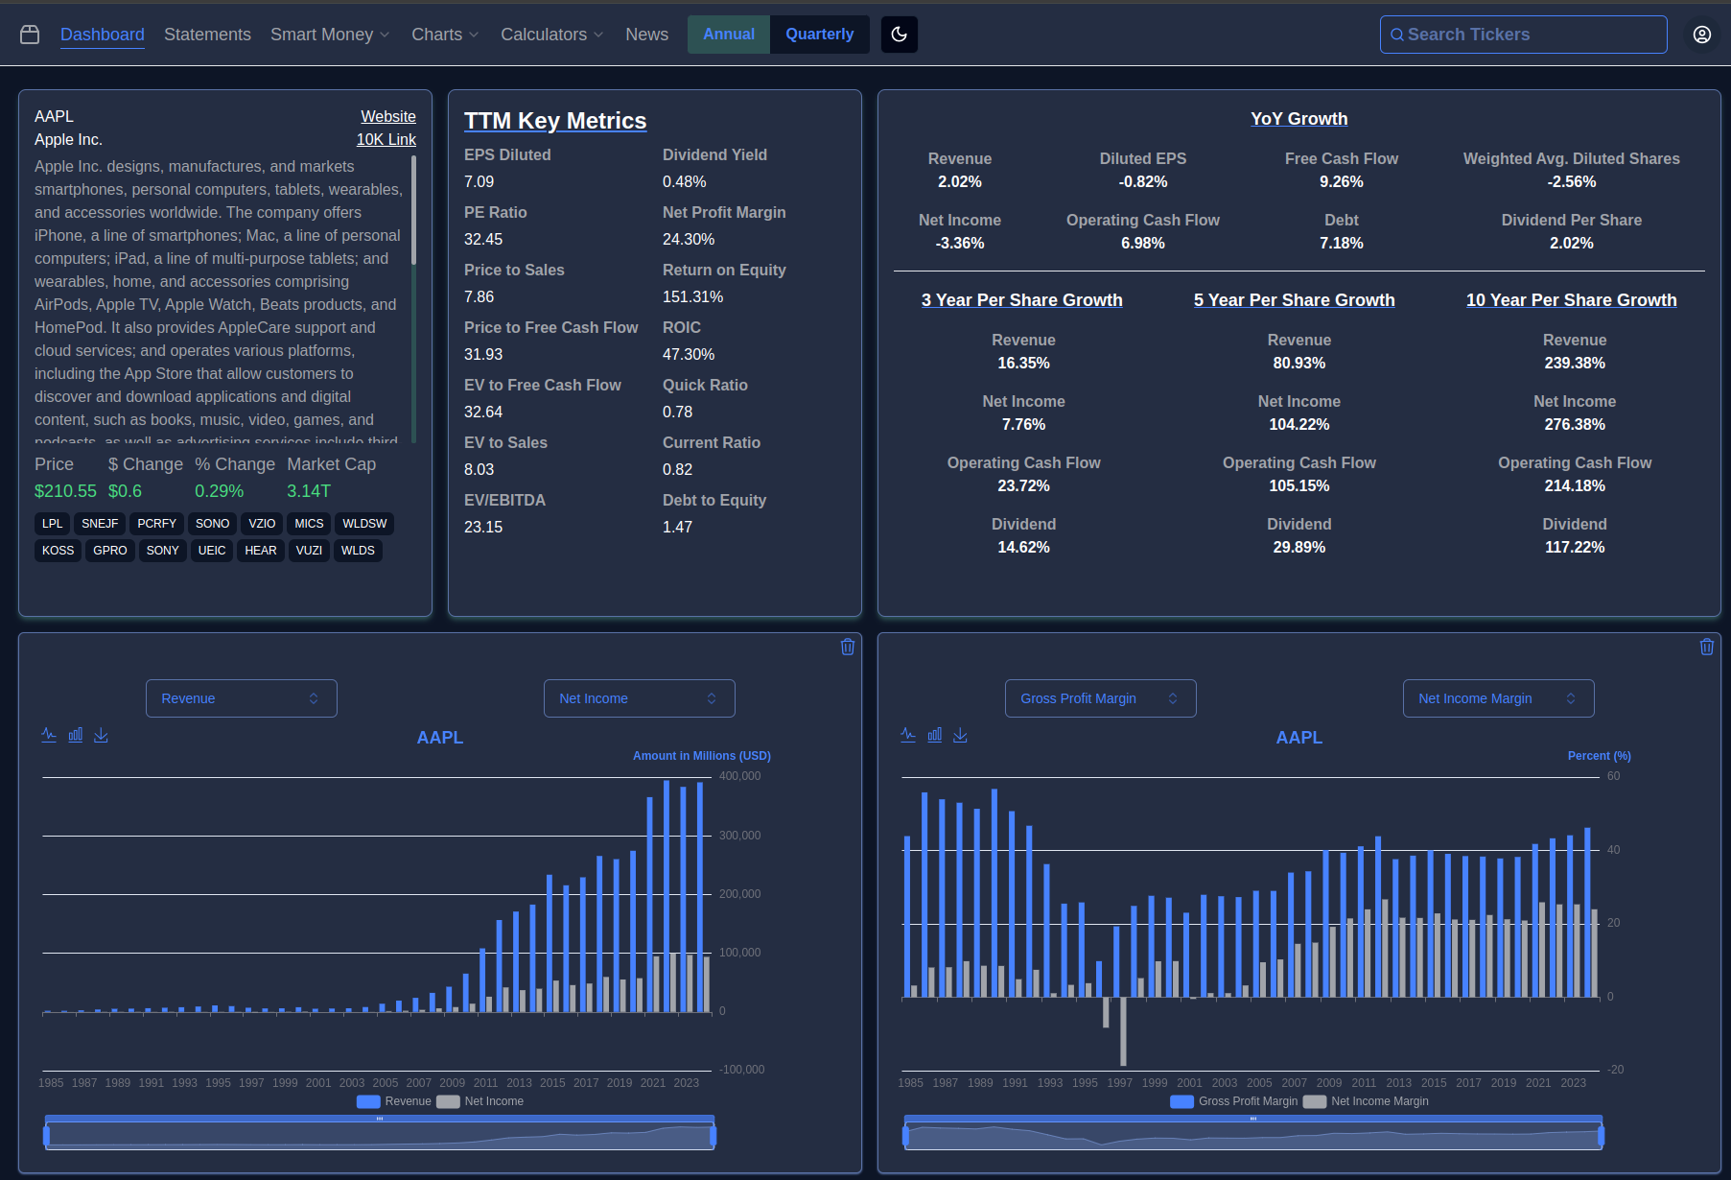The height and width of the screenshot is (1180, 1731).
Task: Download the Revenue chart
Action: click(x=101, y=735)
